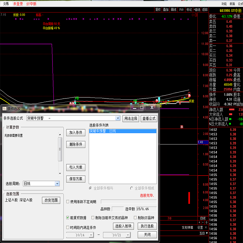
Task: Add stock via +自选 button
Action: coord(197,10)
